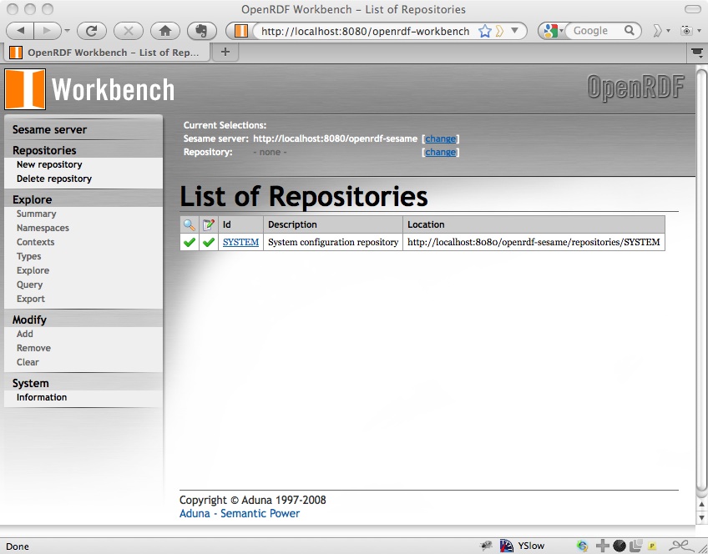This screenshot has width=708, height=554.
Task: Open Add under Modify
Action: pos(25,334)
